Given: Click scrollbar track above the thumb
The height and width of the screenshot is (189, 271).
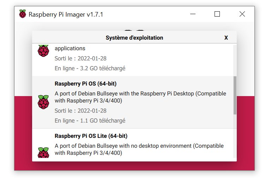Looking at the screenshot, I should [235, 60].
